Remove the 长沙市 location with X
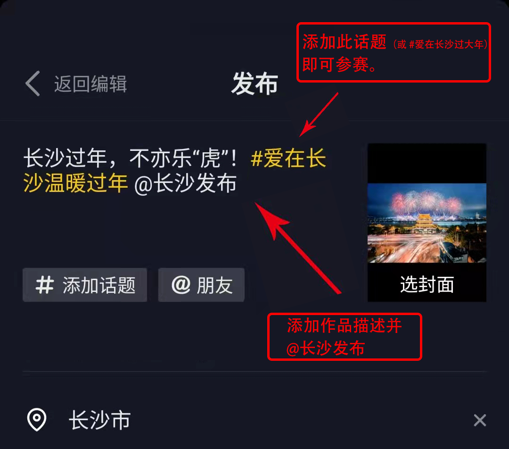Screen dimensions: 509x449 coord(480,420)
